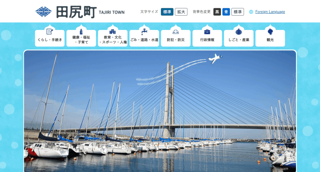Open the 防犯・防災 menu
The image size is (320, 172).
click(176, 38)
